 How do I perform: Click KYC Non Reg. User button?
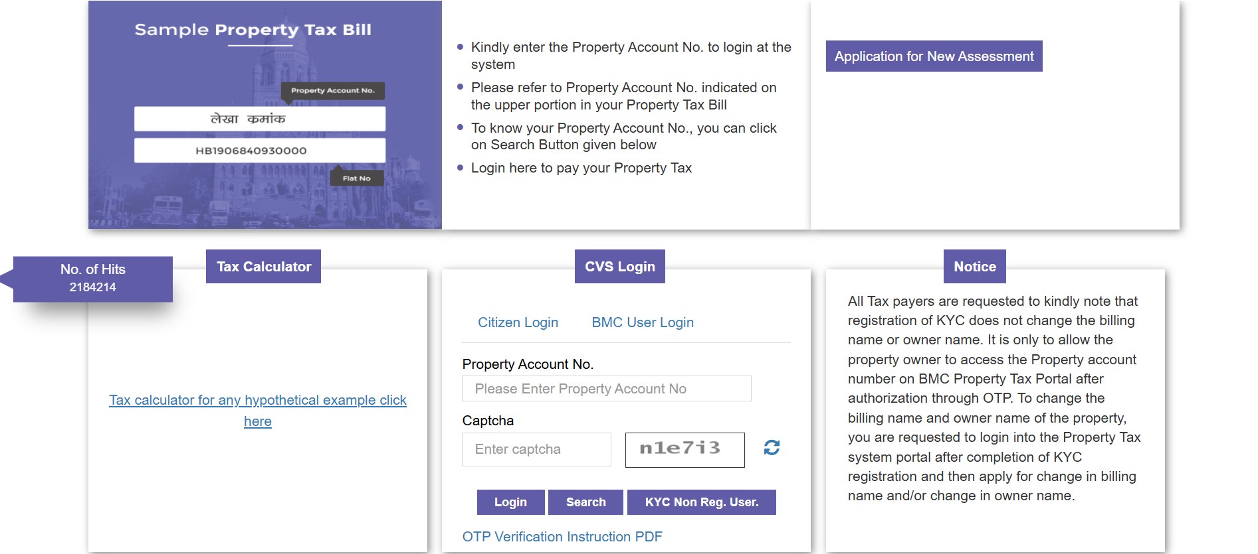[x=701, y=502]
